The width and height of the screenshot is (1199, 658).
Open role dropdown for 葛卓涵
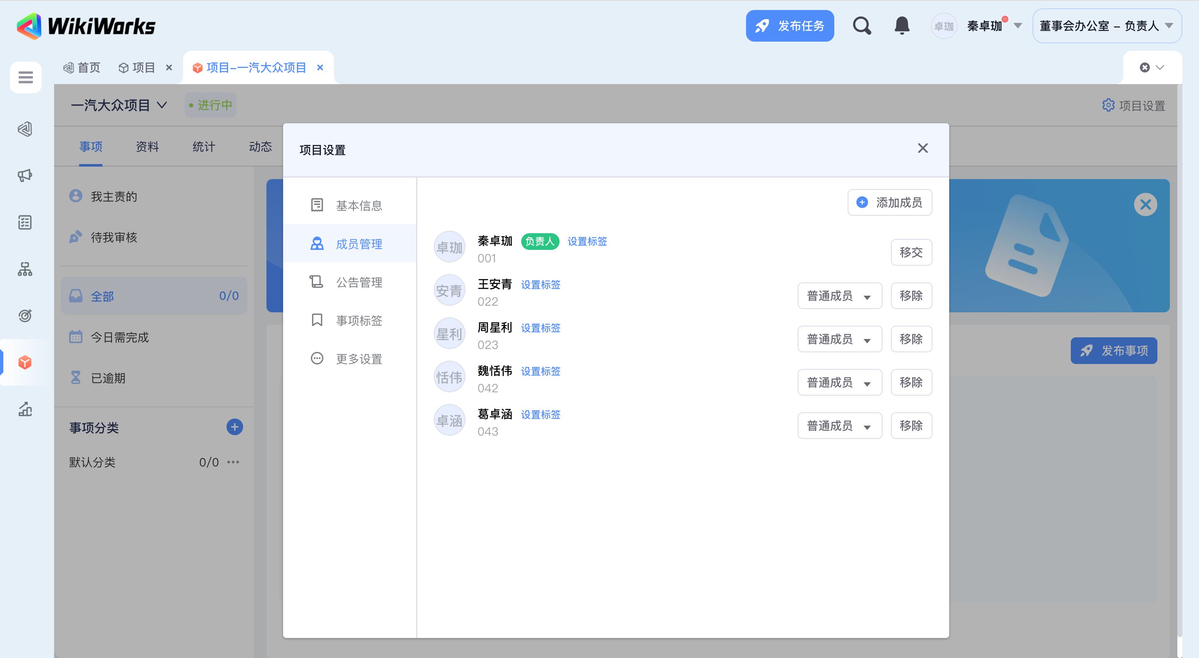[x=839, y=426]
